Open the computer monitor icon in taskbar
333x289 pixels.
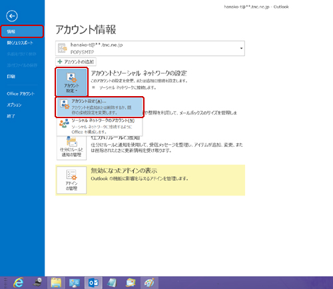point(75,283)
